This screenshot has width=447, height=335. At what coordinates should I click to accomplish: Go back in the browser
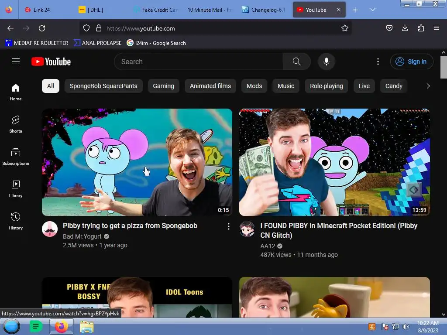(10, 28)
